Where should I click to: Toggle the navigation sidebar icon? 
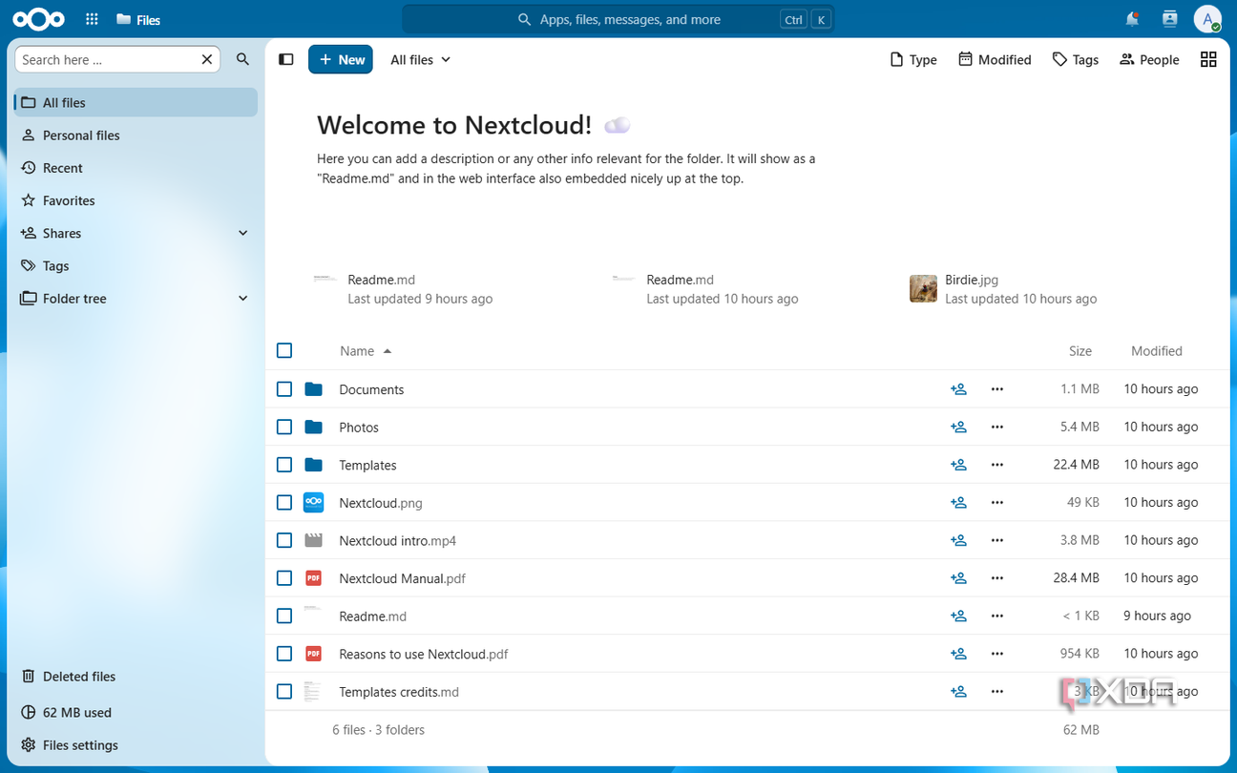[x=285, y=59]
